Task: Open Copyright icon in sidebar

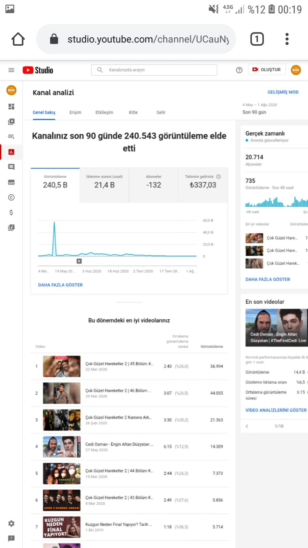Action: point(11,197)
